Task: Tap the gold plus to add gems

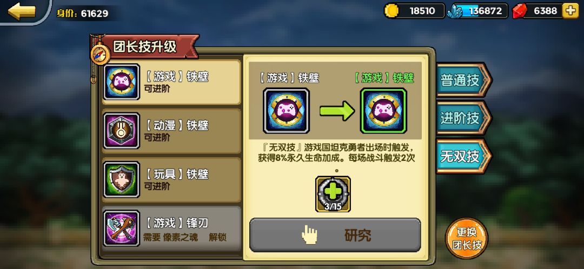Action: (x=570, y=11)
